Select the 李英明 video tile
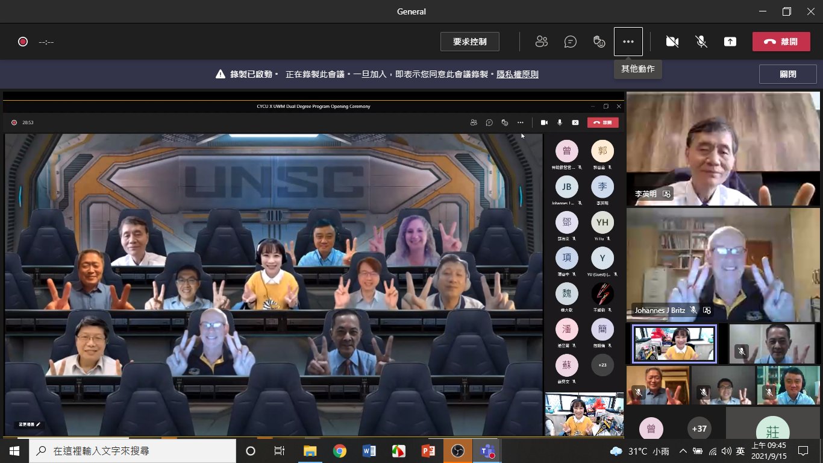This screenshot has width=823, height=463. [x=723, y=149]
